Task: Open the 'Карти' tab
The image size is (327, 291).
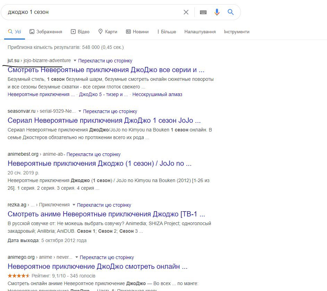Action: point(108,32)
